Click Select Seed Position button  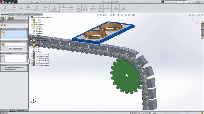pos(15,48)
